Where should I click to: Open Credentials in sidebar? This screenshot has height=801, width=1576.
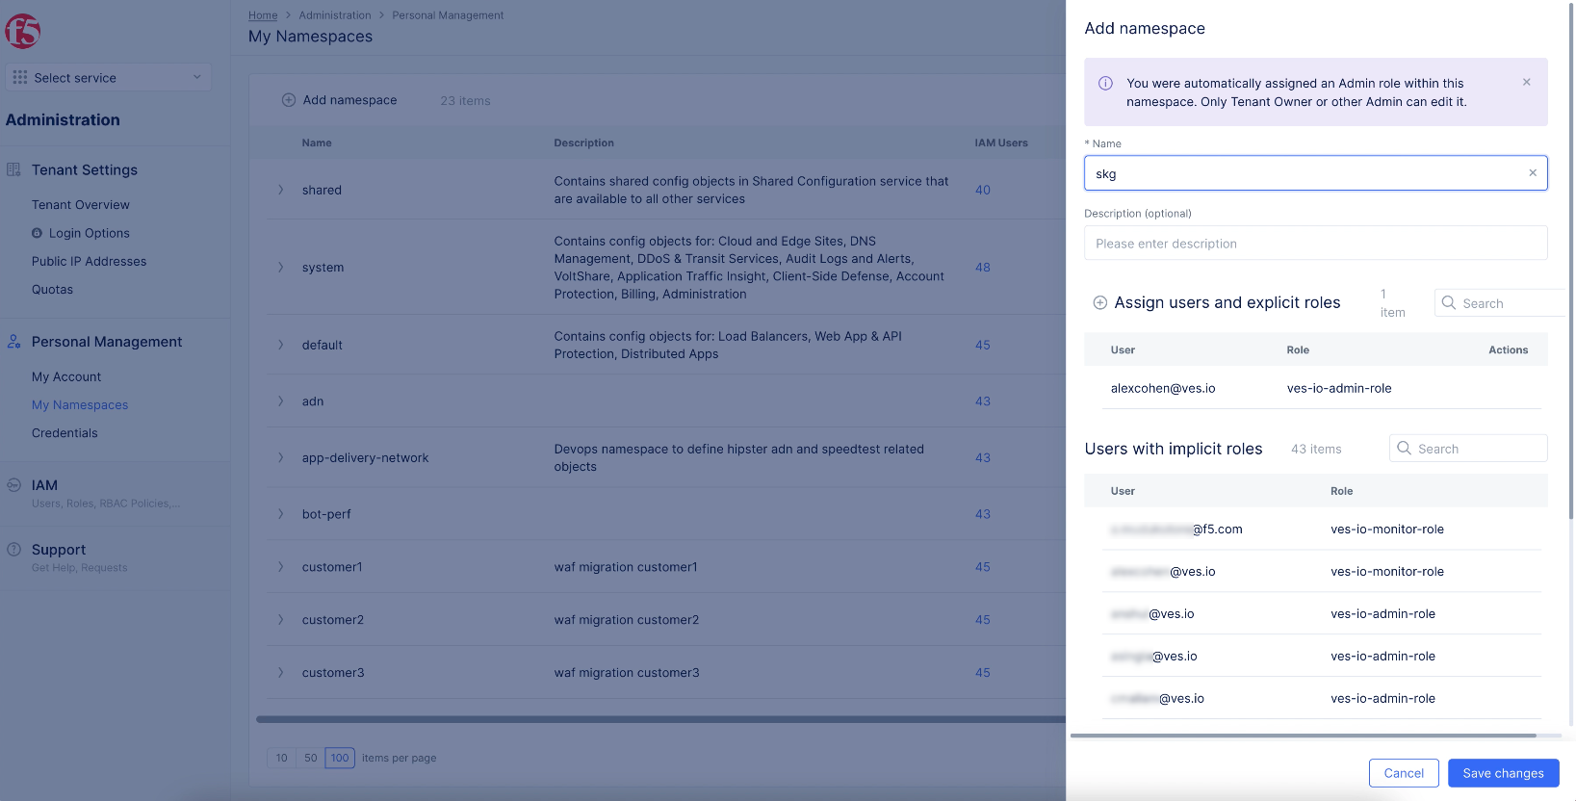(x=65, y=433)
